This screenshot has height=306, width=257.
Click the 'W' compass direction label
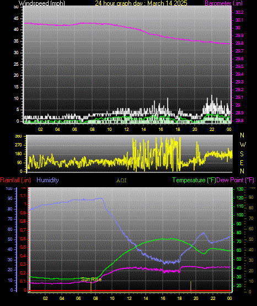pos(243,145)
